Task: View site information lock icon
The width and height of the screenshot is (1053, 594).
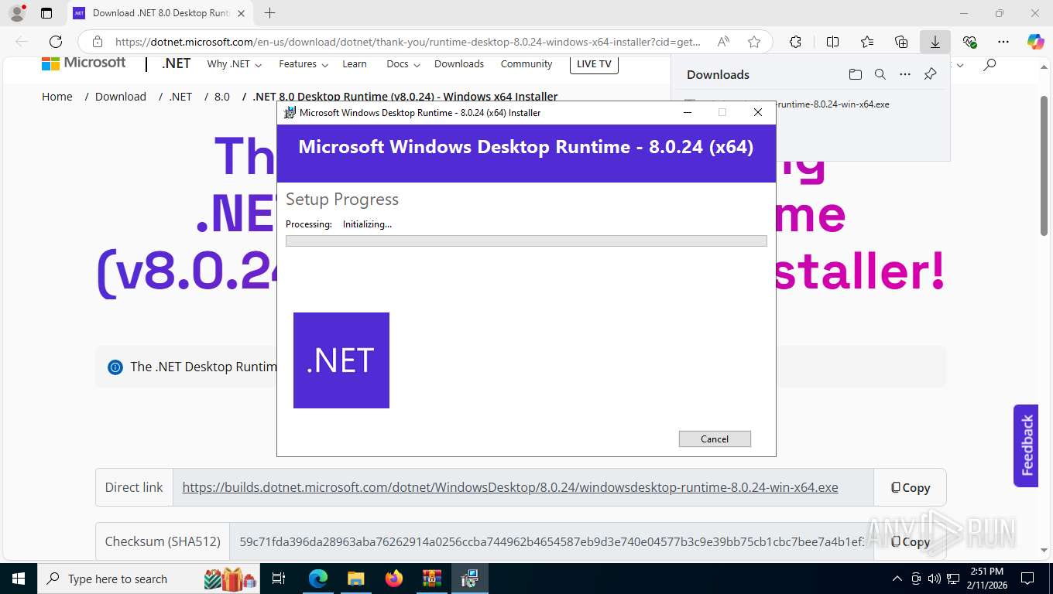Action: [x=97, y=42]
